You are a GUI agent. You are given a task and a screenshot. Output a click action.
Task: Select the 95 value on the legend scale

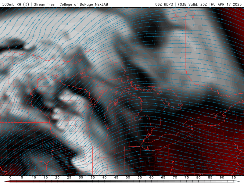click(234, 178)
